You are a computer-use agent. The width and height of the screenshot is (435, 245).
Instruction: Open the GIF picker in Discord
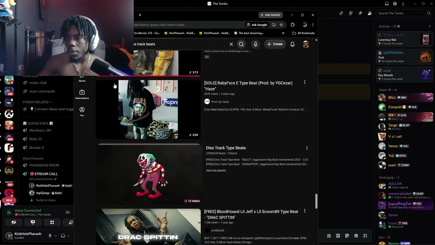[338, 236]
